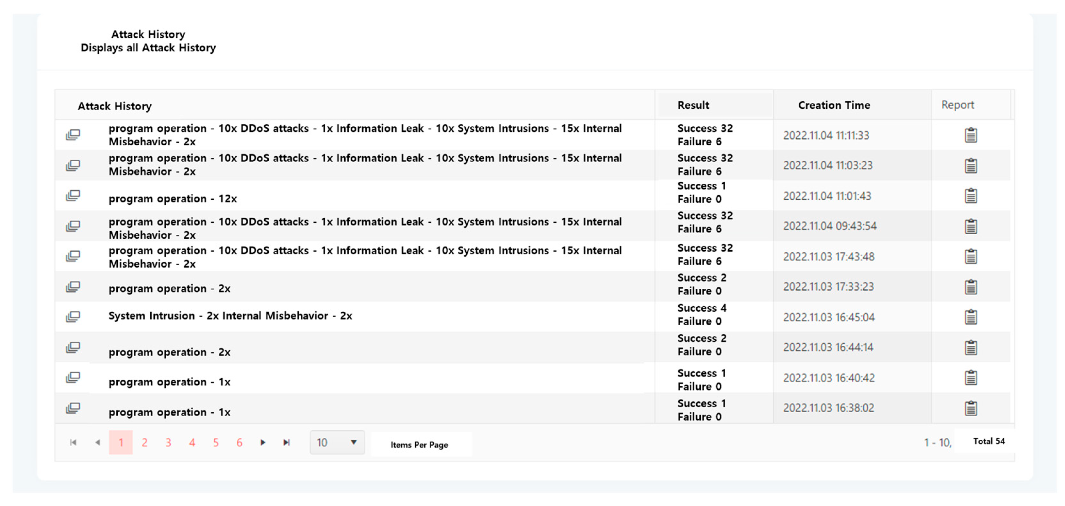Open report for System Intrusion 16:45:04 row
The width and height of the screenshot is (1065, 506).
point(970,318)
